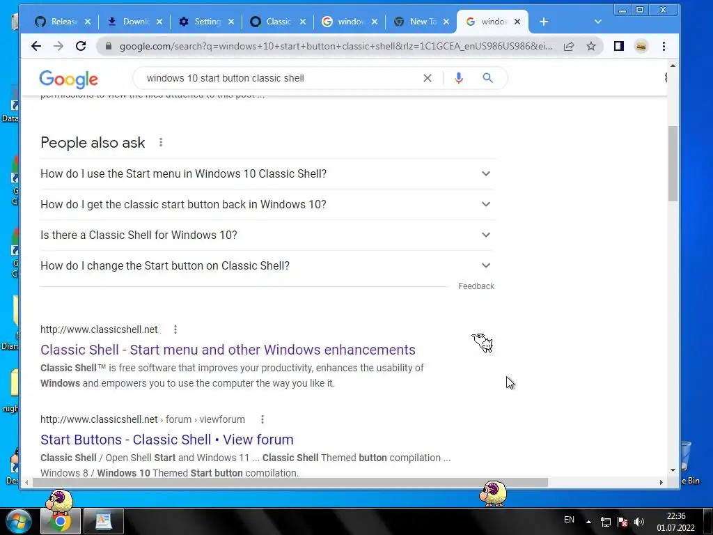
Task: Click the horizontal scrollbar thumb
Action: [x=290, y=482]
